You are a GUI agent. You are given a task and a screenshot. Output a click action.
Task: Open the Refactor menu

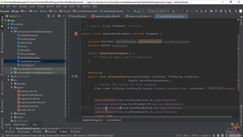click(50, 6)
